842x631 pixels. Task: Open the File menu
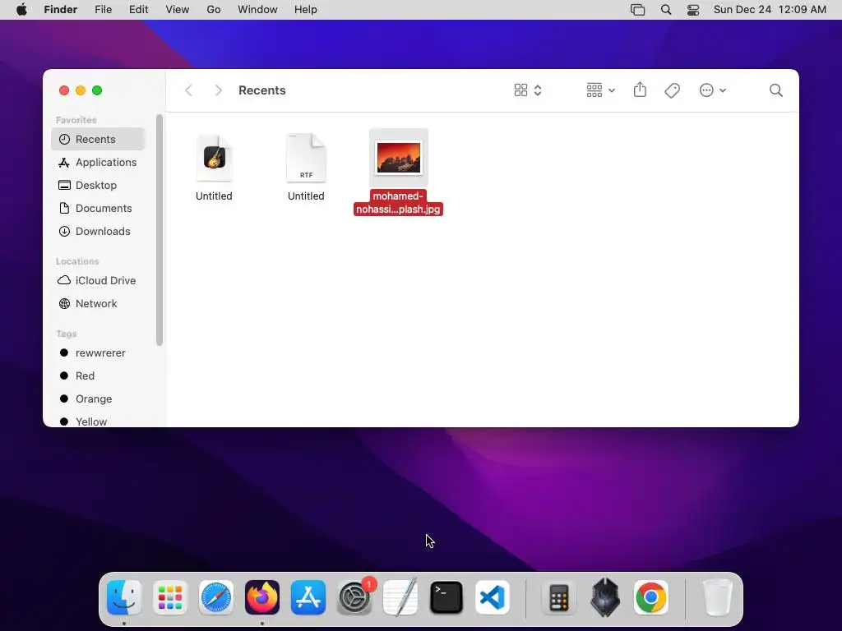[103, 10]
